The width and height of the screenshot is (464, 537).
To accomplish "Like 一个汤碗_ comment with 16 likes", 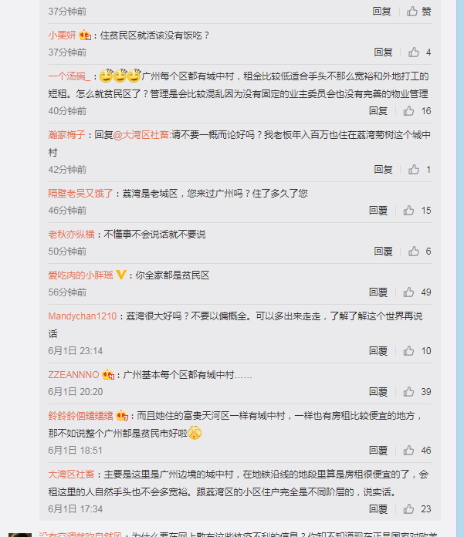I will [x=408, y=110].
